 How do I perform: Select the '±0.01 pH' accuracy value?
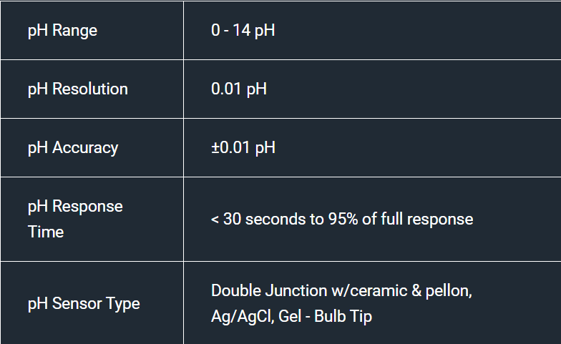click(243, 147)
